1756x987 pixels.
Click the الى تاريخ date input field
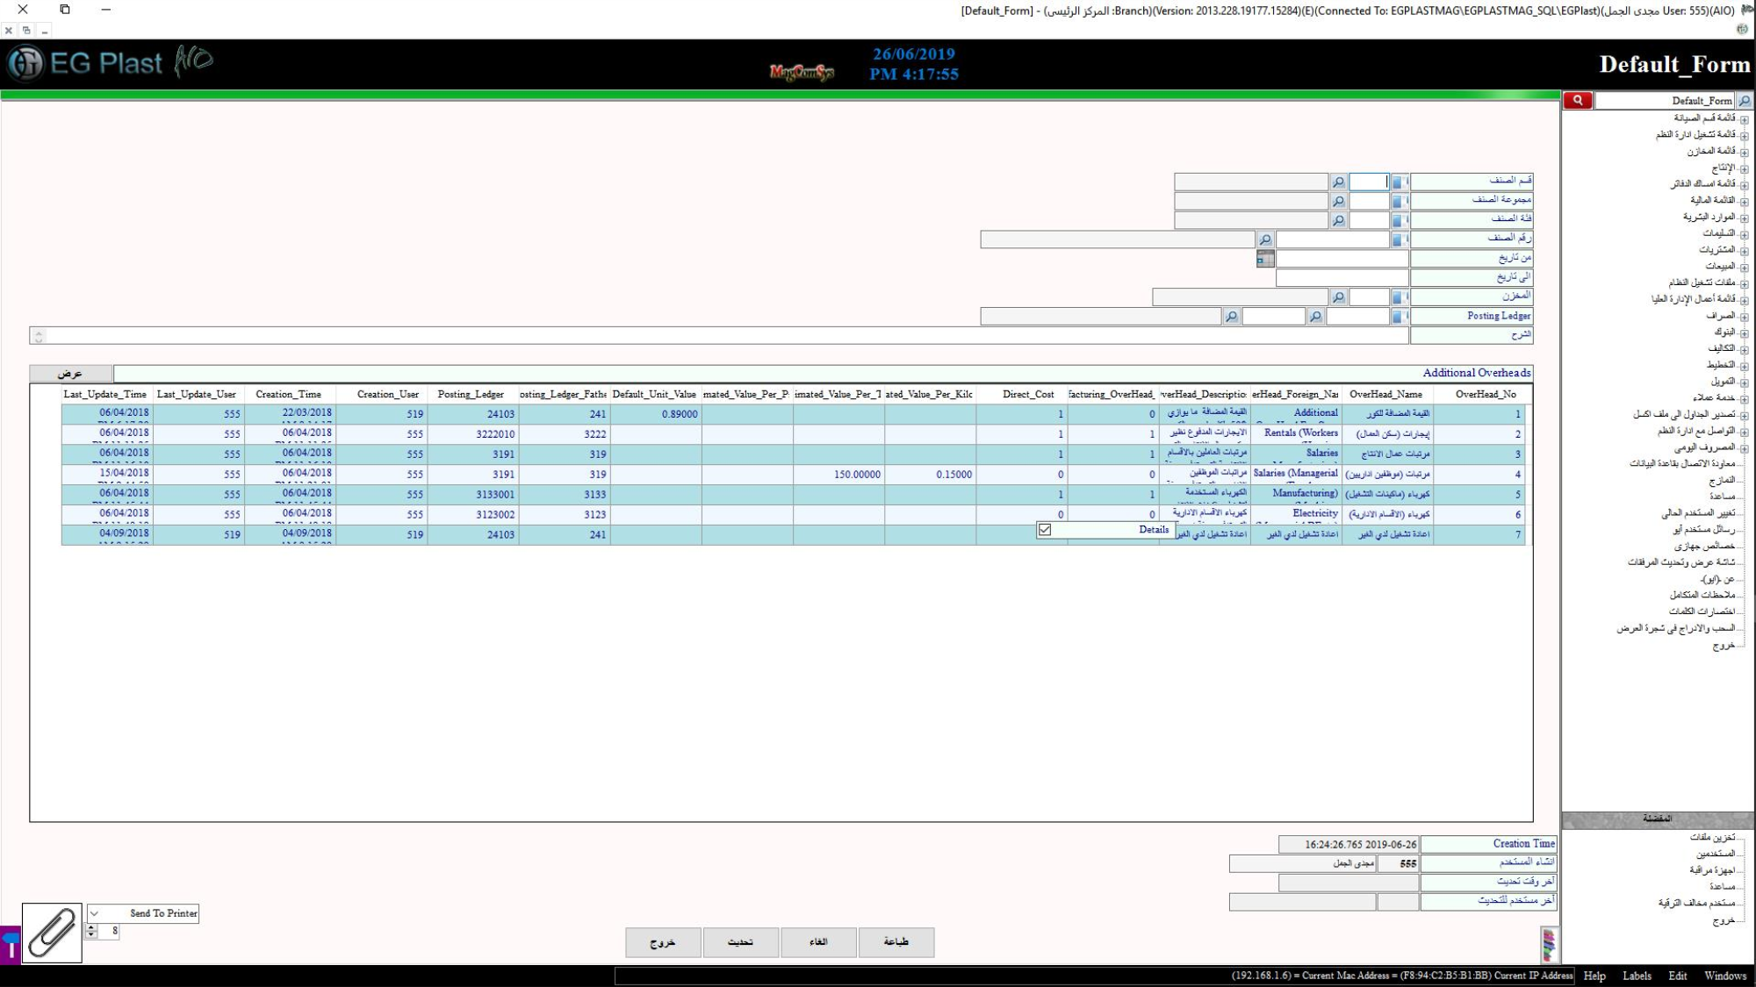tap(1342, 278)
